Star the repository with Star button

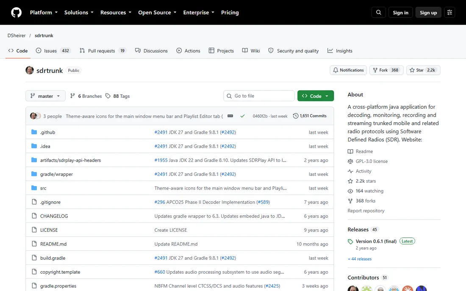pos(423,70)
